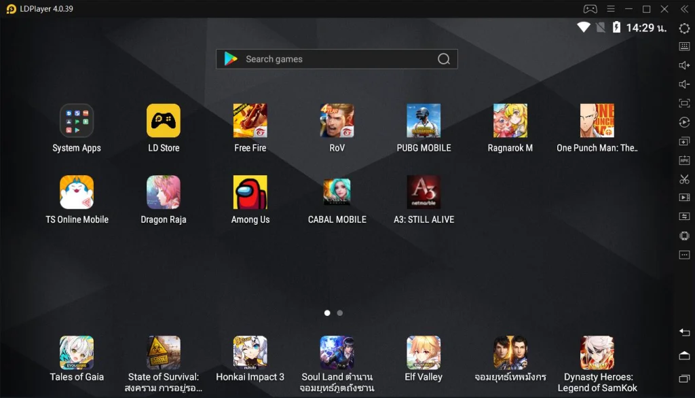Launch Ragnarok M game

[510, 121]
